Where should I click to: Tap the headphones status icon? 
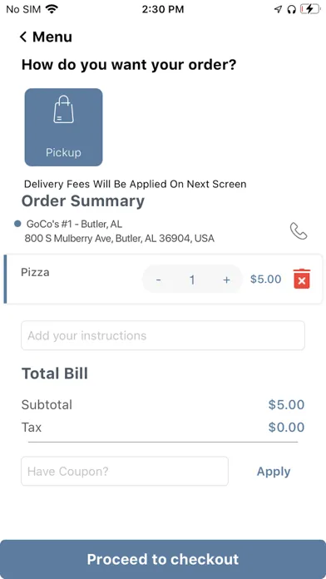[x=291, y=10]
